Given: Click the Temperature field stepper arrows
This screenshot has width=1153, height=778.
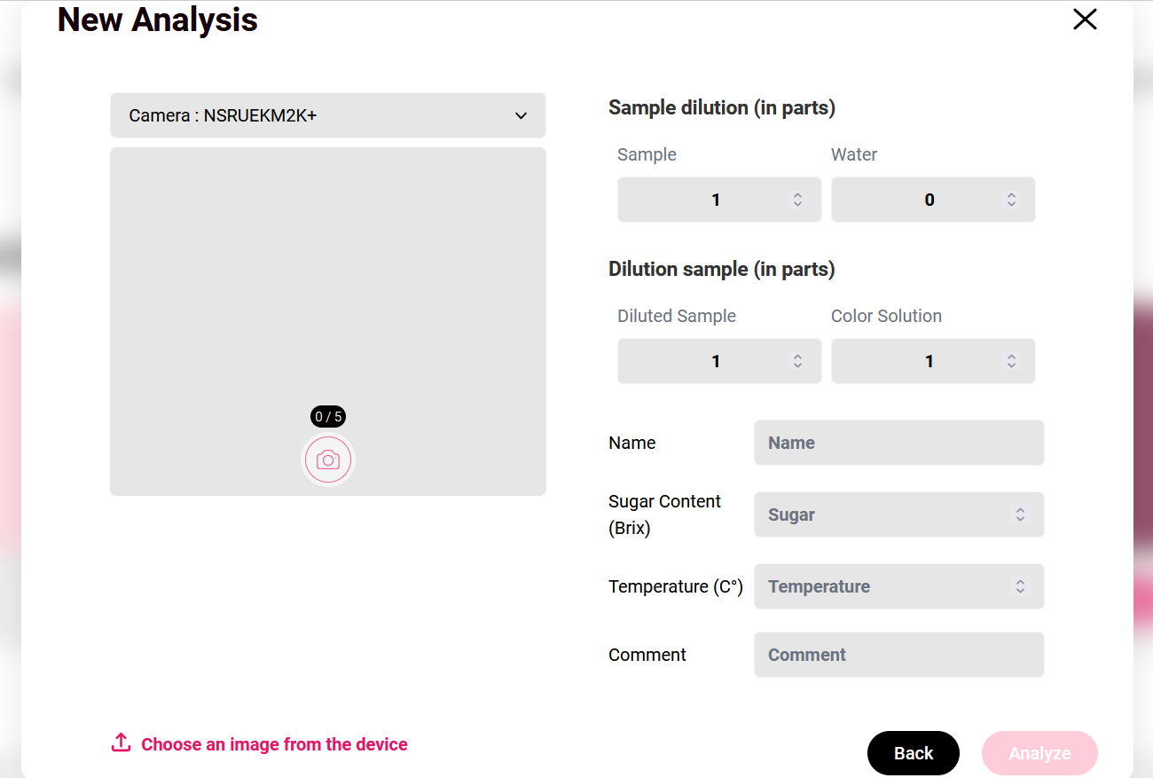Looking at the screenshot, I should [x=1020, y=586].
